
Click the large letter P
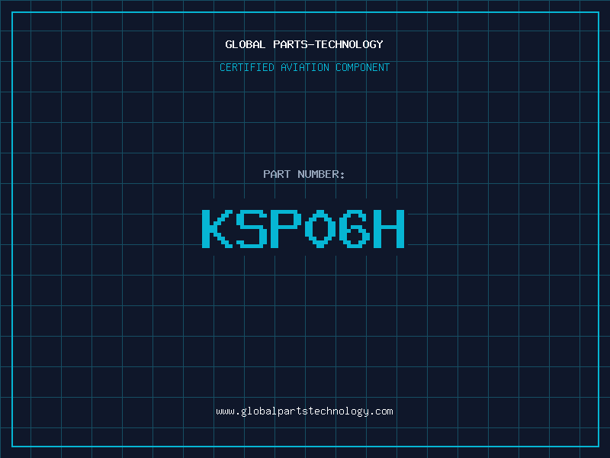coord(286,228)
